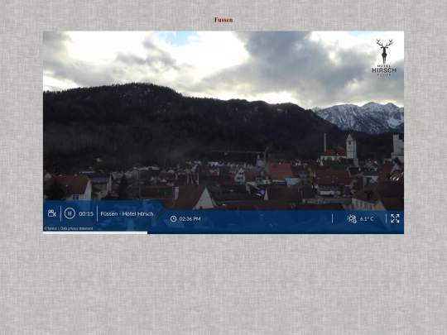Click the clock icon beside 02:36 PM
This screenshot has height=335, width=447.
click(173, 218)
